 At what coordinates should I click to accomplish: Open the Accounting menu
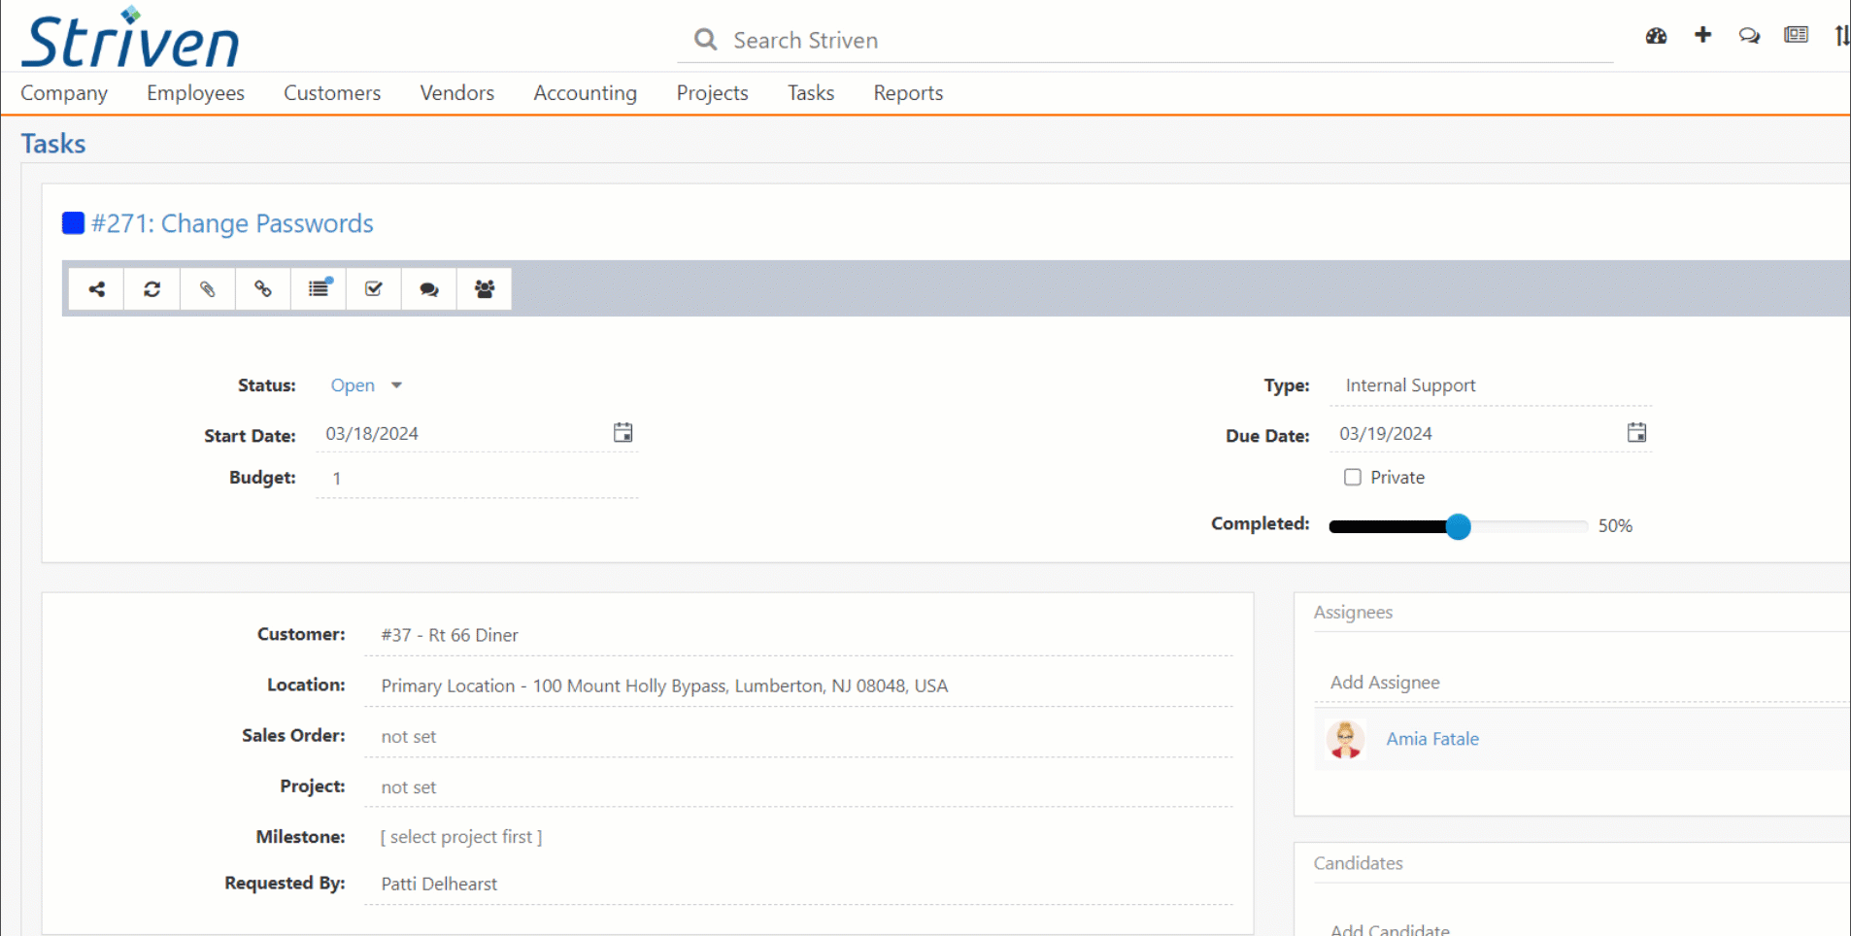[586, 93]
